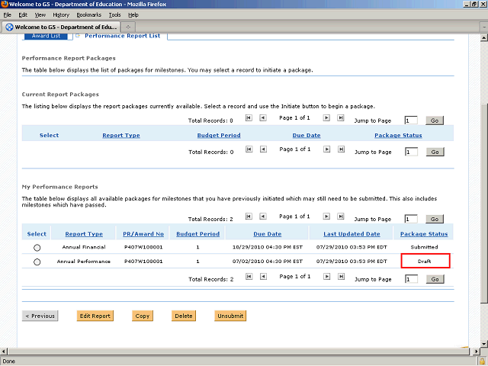Click last page arrow in Current Report Packages top pager
The height and width of the screenshot is (366, 488).
tap(341, 118)
